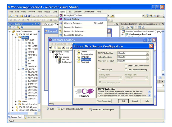This screenshot has width=172, height=127.
Task: Click Help button in configuration dialog
Action: [147, 101]
